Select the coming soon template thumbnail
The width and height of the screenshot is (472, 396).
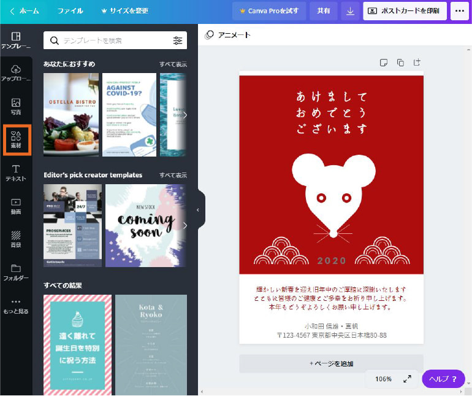coord(146,225)
